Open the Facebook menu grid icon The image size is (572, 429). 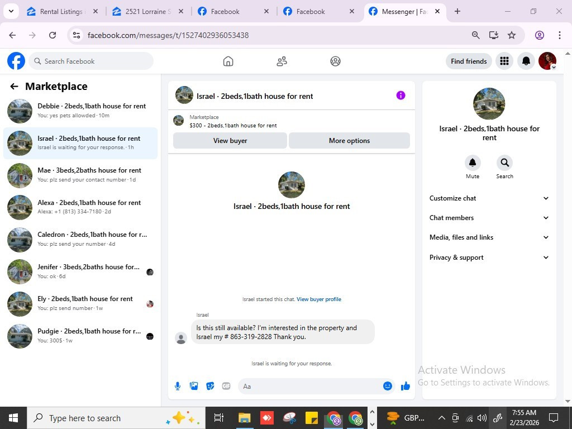tap(504, 61)
